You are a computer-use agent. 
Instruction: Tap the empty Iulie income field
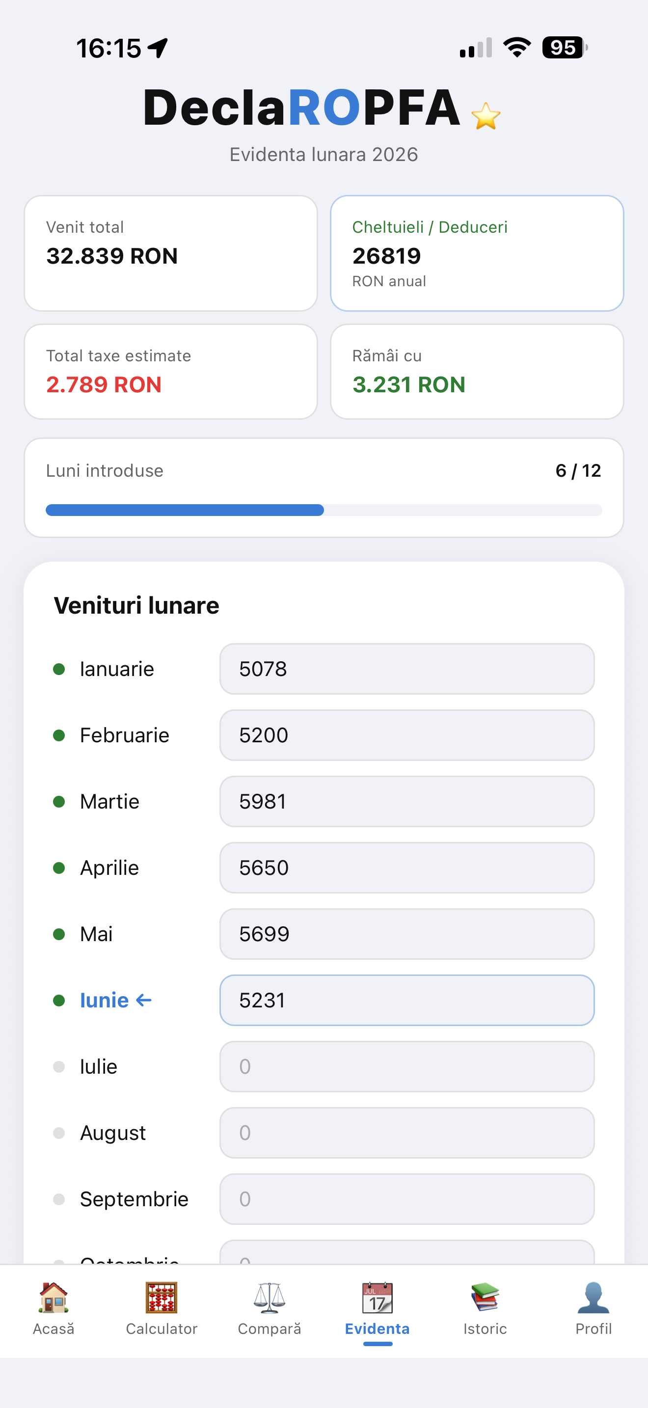point(407,1066)
